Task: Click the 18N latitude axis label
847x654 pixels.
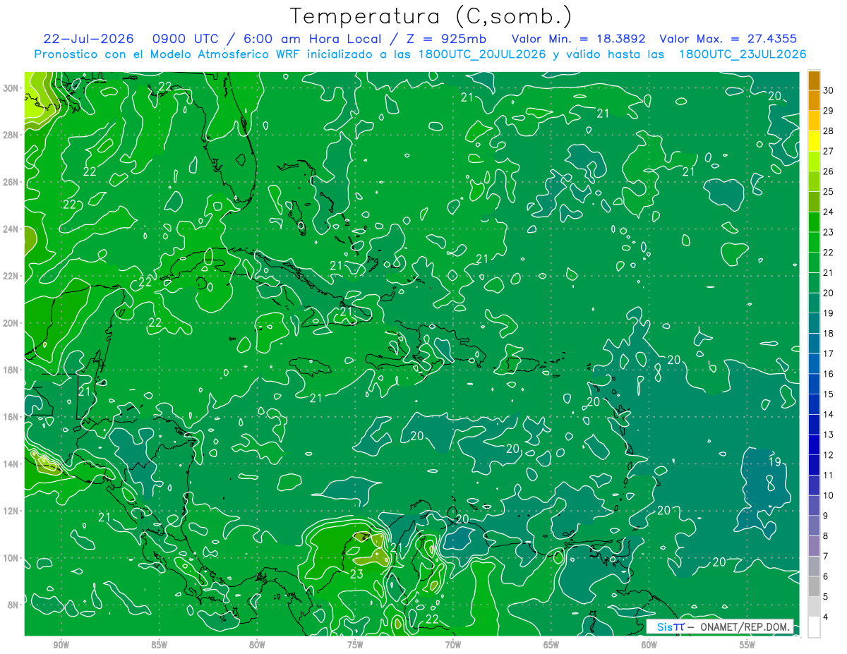Action: click(11, 370)
